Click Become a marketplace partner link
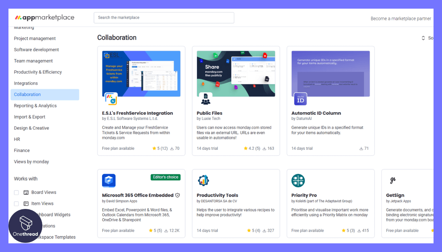The image size is (442, 252). pos(401,18)
